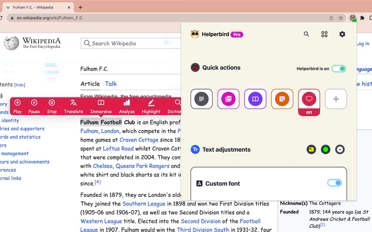Open the browser extensions puzzle icon
Image resolution: width=372 pixels, height=232 pixels.
click(x=362, y=18)
